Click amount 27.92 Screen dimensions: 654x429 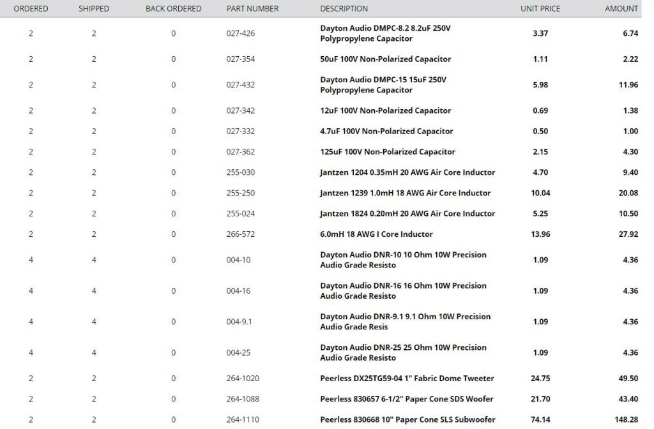click(628, 234)
